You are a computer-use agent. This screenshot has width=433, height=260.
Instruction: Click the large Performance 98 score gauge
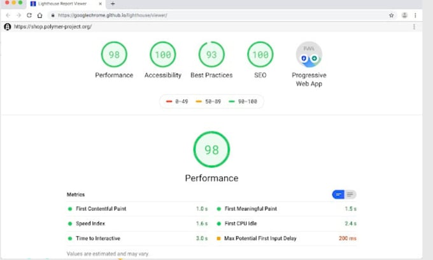[211, 149]
